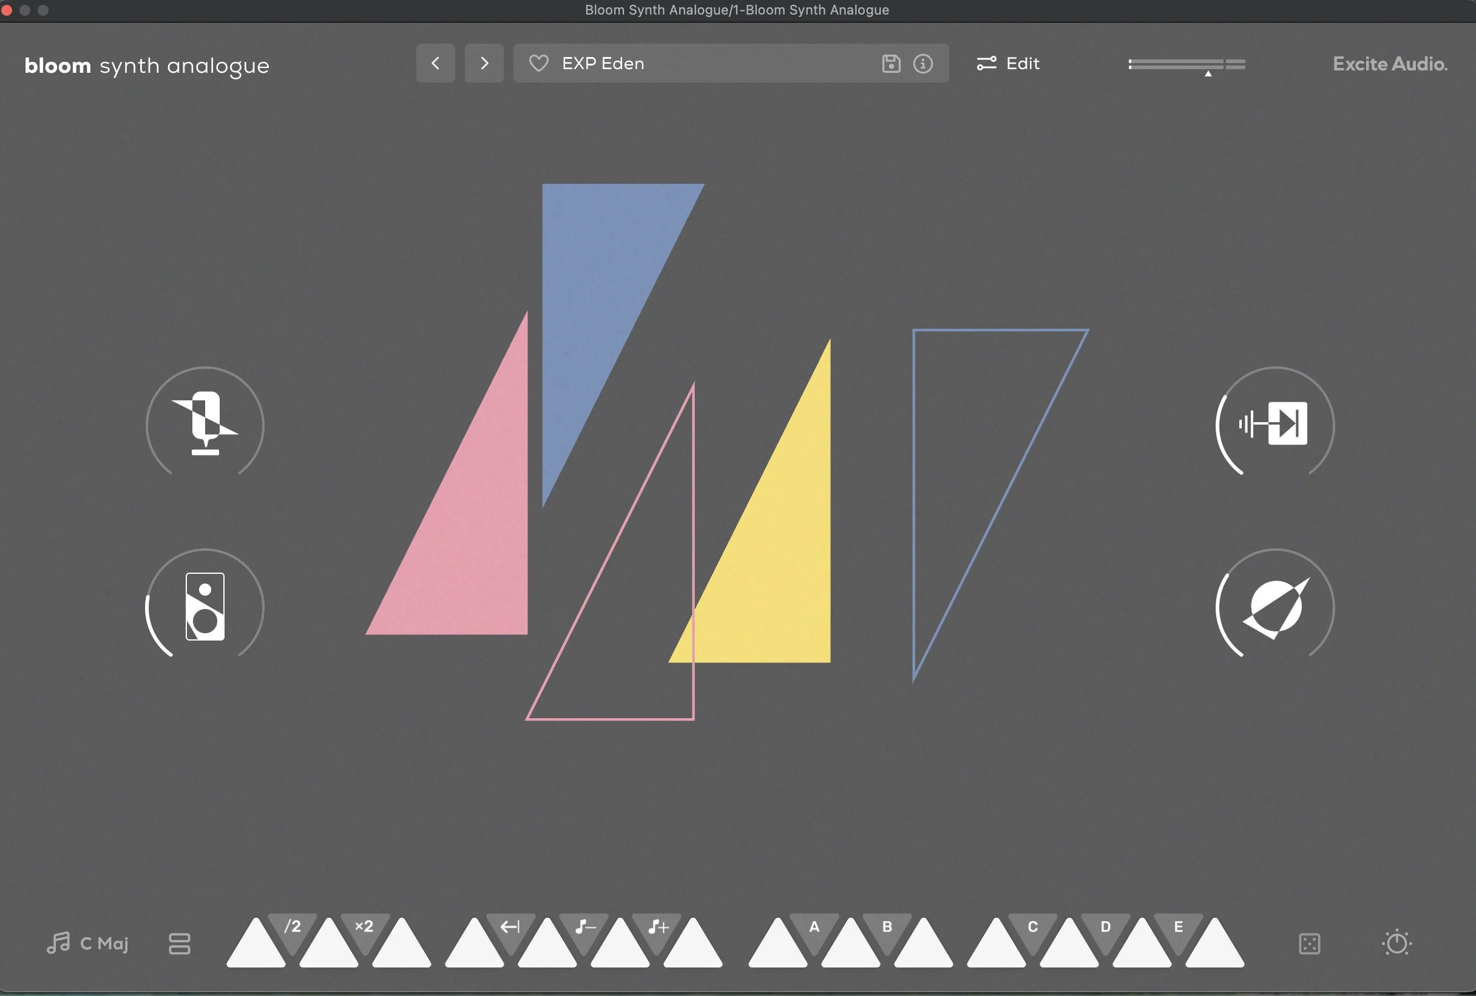Open the stacked bars layout icon
The width and height of the screenshot is (1476, 996).
click(x=180, y=943)
